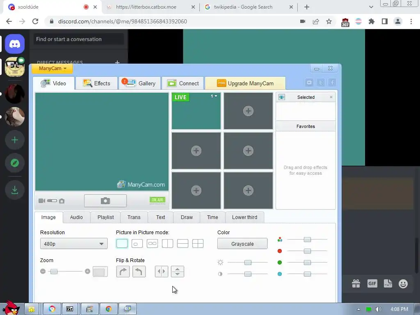This screenshot has width=420, height=315.
Task: Open ManyCam YouTube share icon
Action: pyautogui.click(x=309, y=82)
